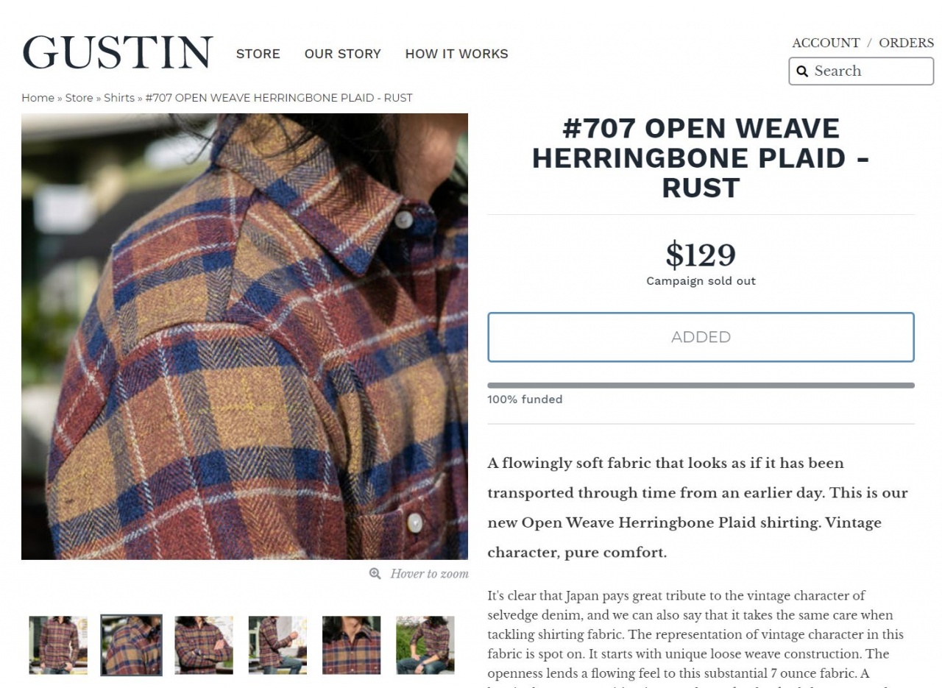View ORDERS page
Image resolution: width=942 pixels, height=688 pixels.
point(906,43)
